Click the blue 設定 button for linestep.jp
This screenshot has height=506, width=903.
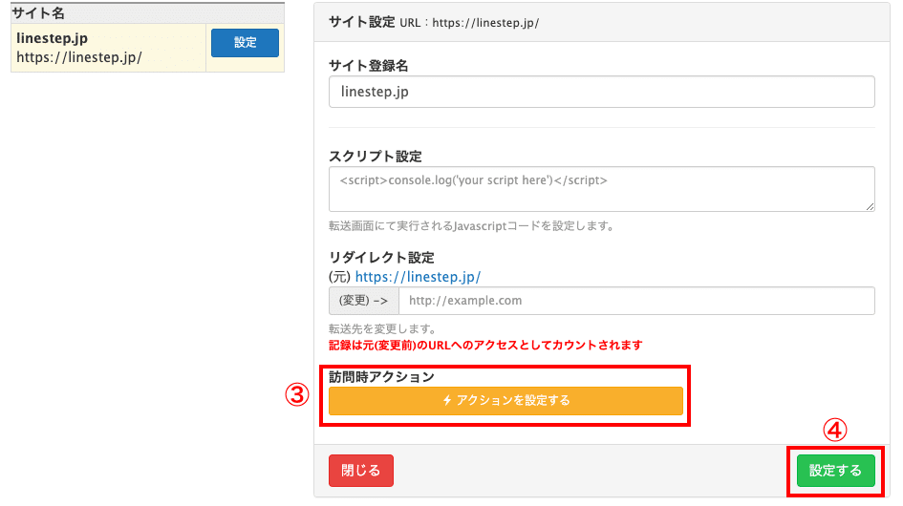245,43
